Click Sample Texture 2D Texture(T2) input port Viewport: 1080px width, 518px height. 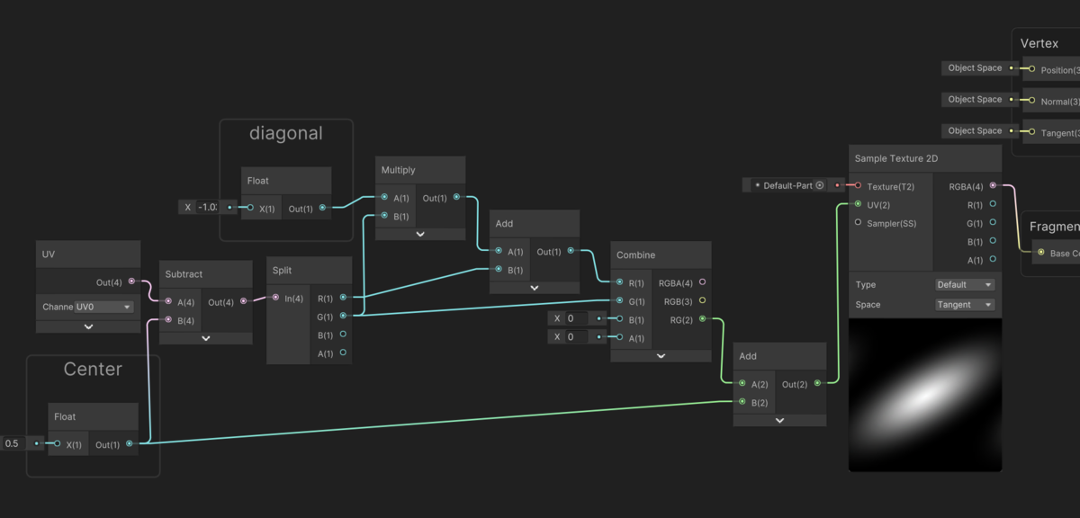click(x=858, y=185)
